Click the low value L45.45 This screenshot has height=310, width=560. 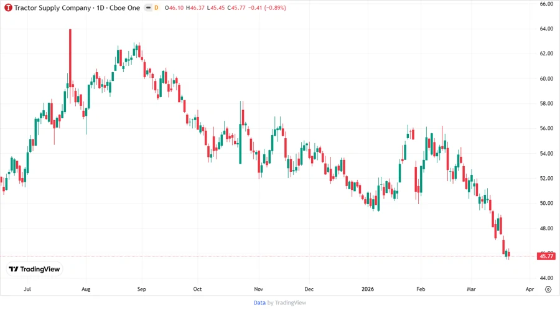point(216,8)
